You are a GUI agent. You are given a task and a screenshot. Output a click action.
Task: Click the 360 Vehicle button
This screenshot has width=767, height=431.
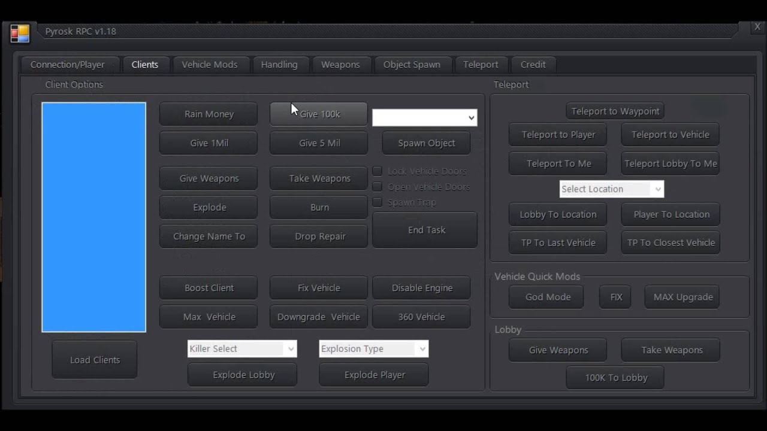click(422, 317)
